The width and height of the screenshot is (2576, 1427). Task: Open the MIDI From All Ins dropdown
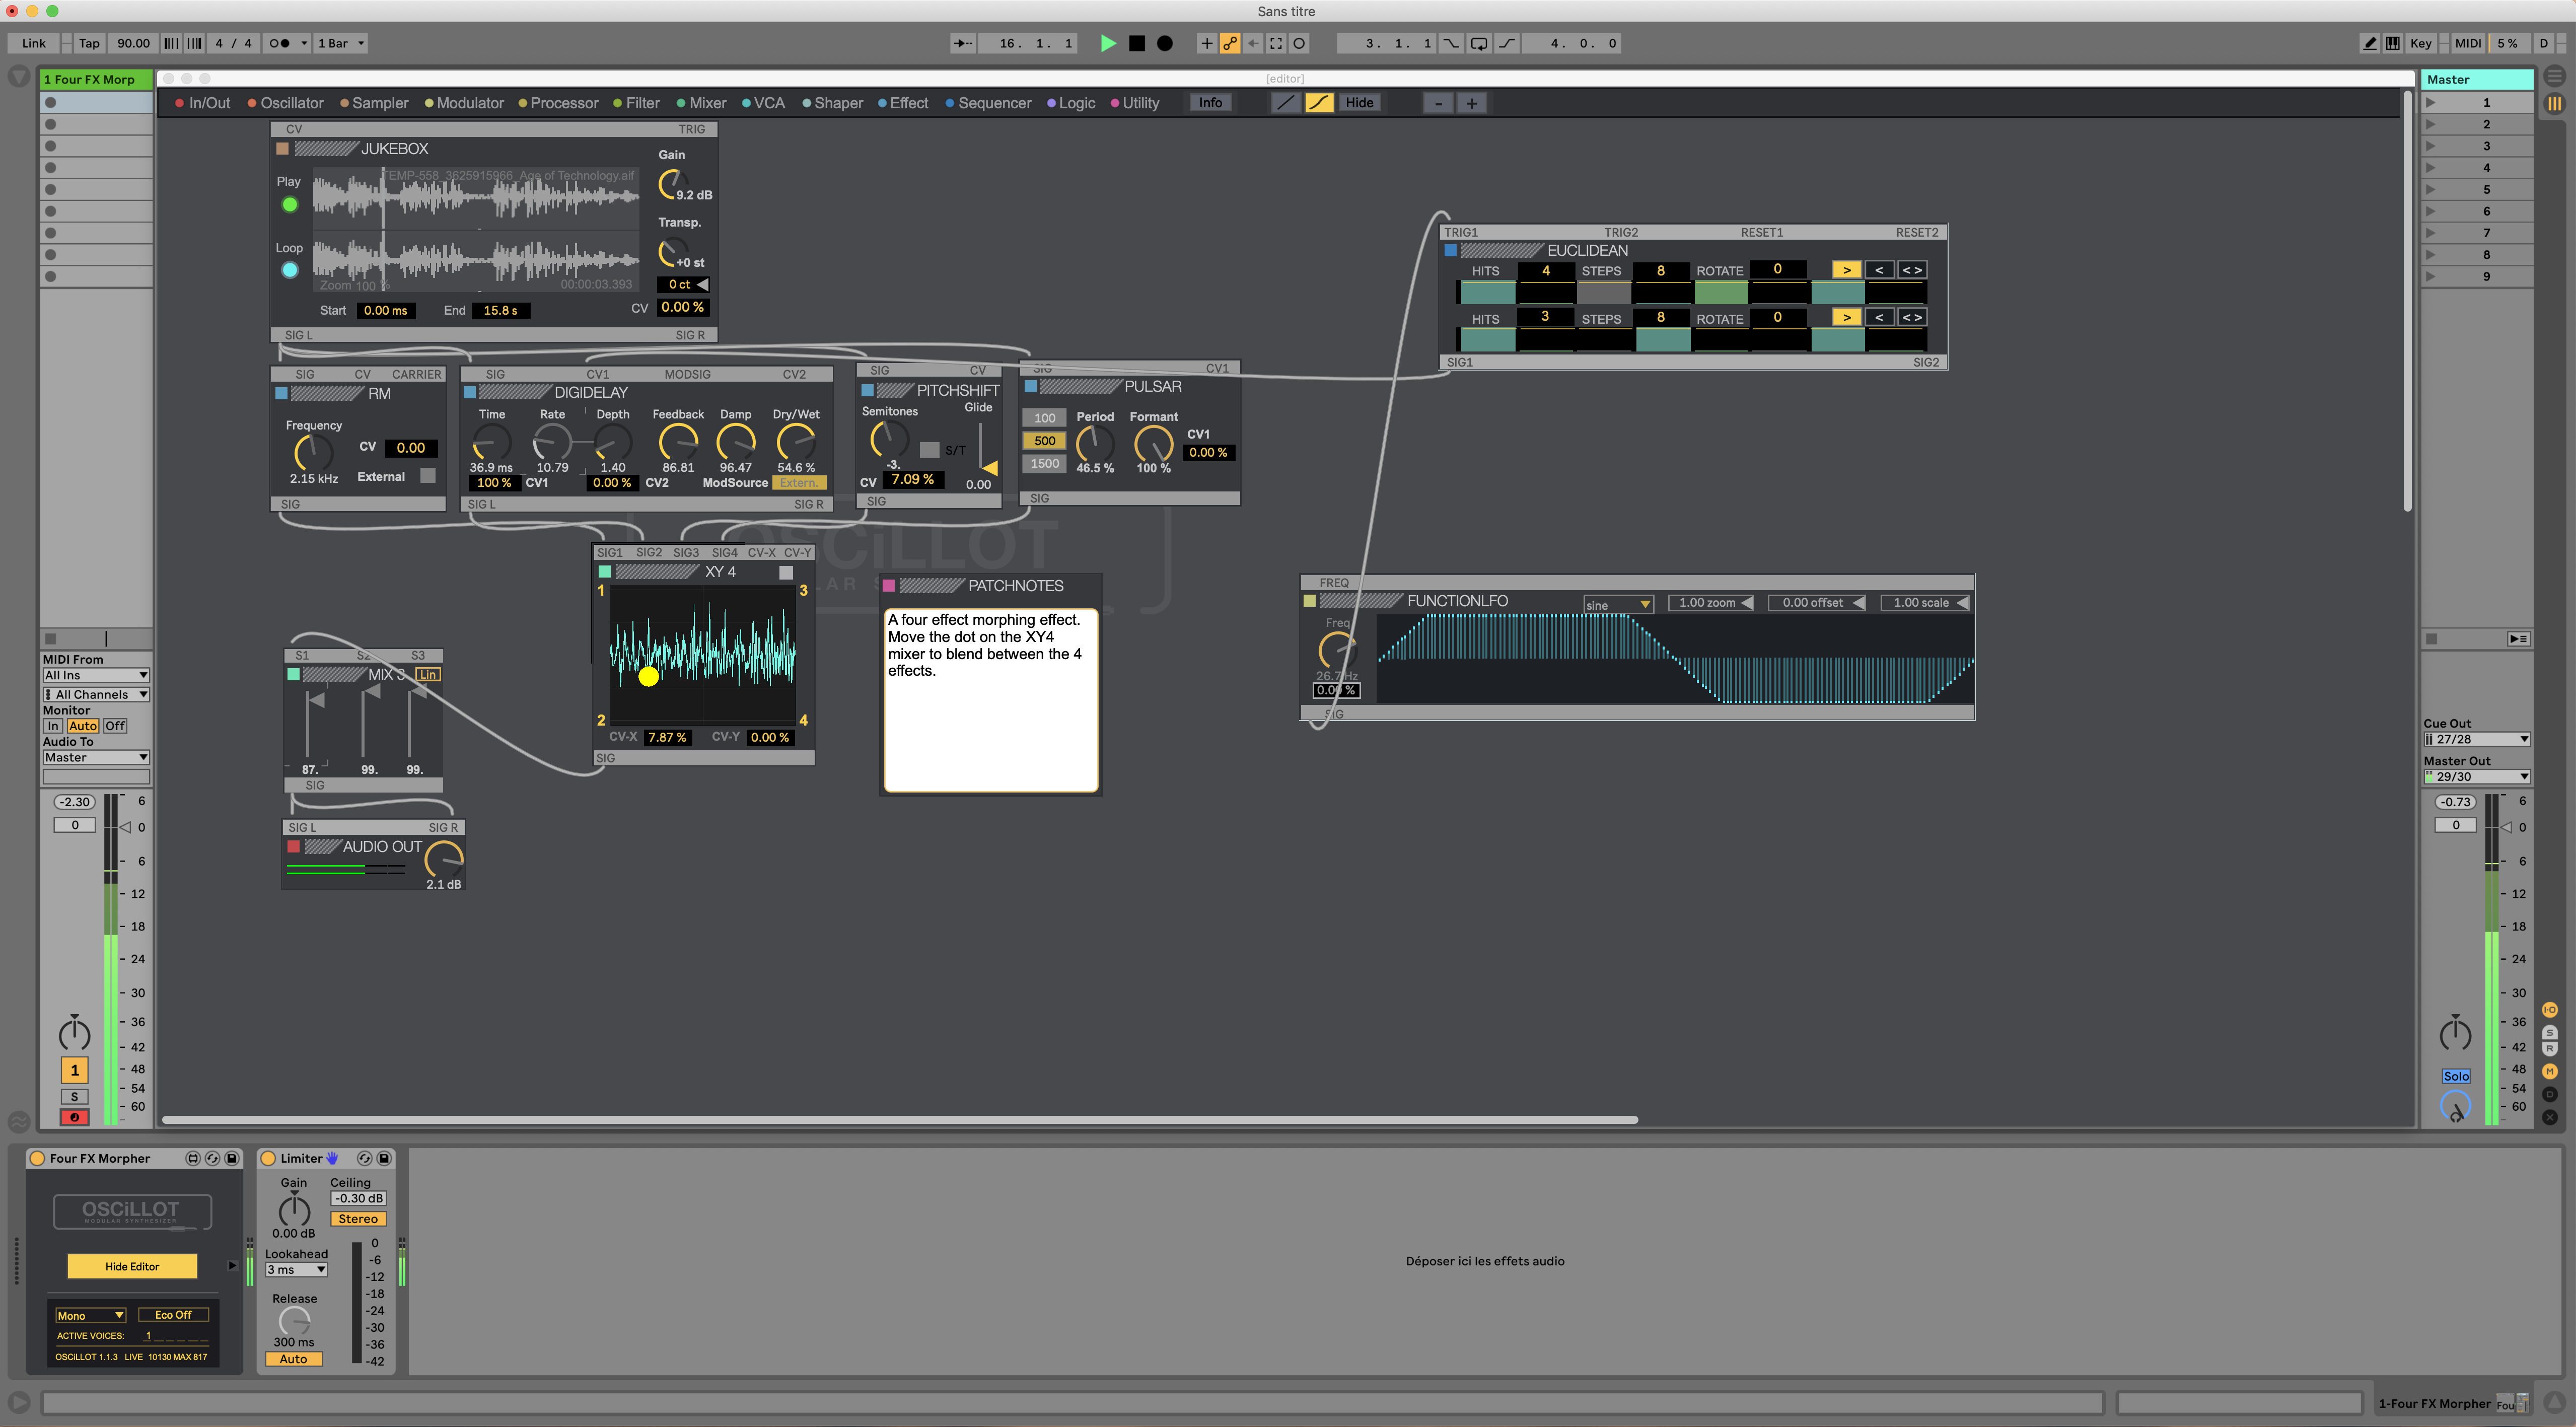click(x=95, y=675)
